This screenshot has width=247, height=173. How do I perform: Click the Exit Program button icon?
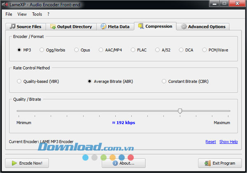pos(207,163)
